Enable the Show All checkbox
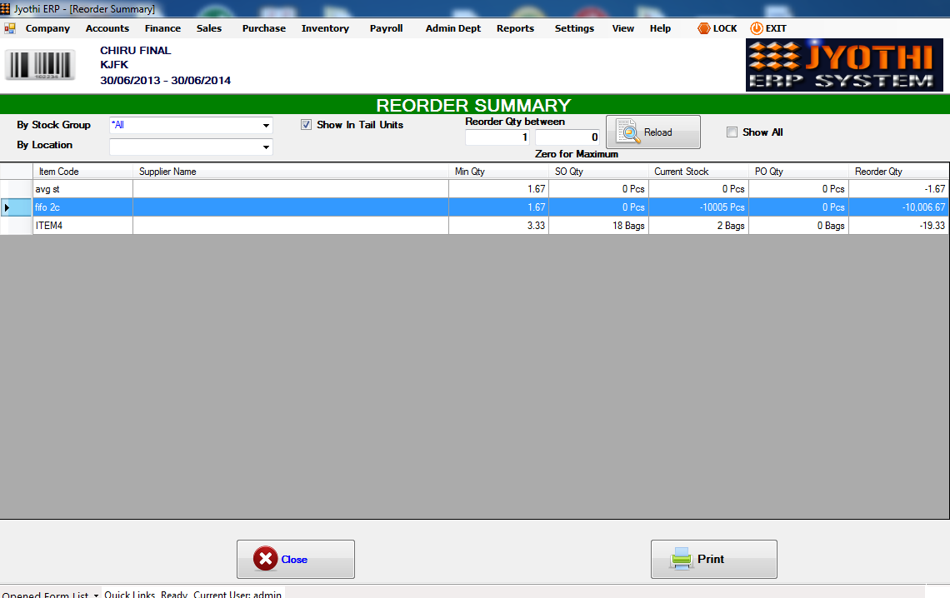Screen dimensions: 950x598 (x=732, y=132)
